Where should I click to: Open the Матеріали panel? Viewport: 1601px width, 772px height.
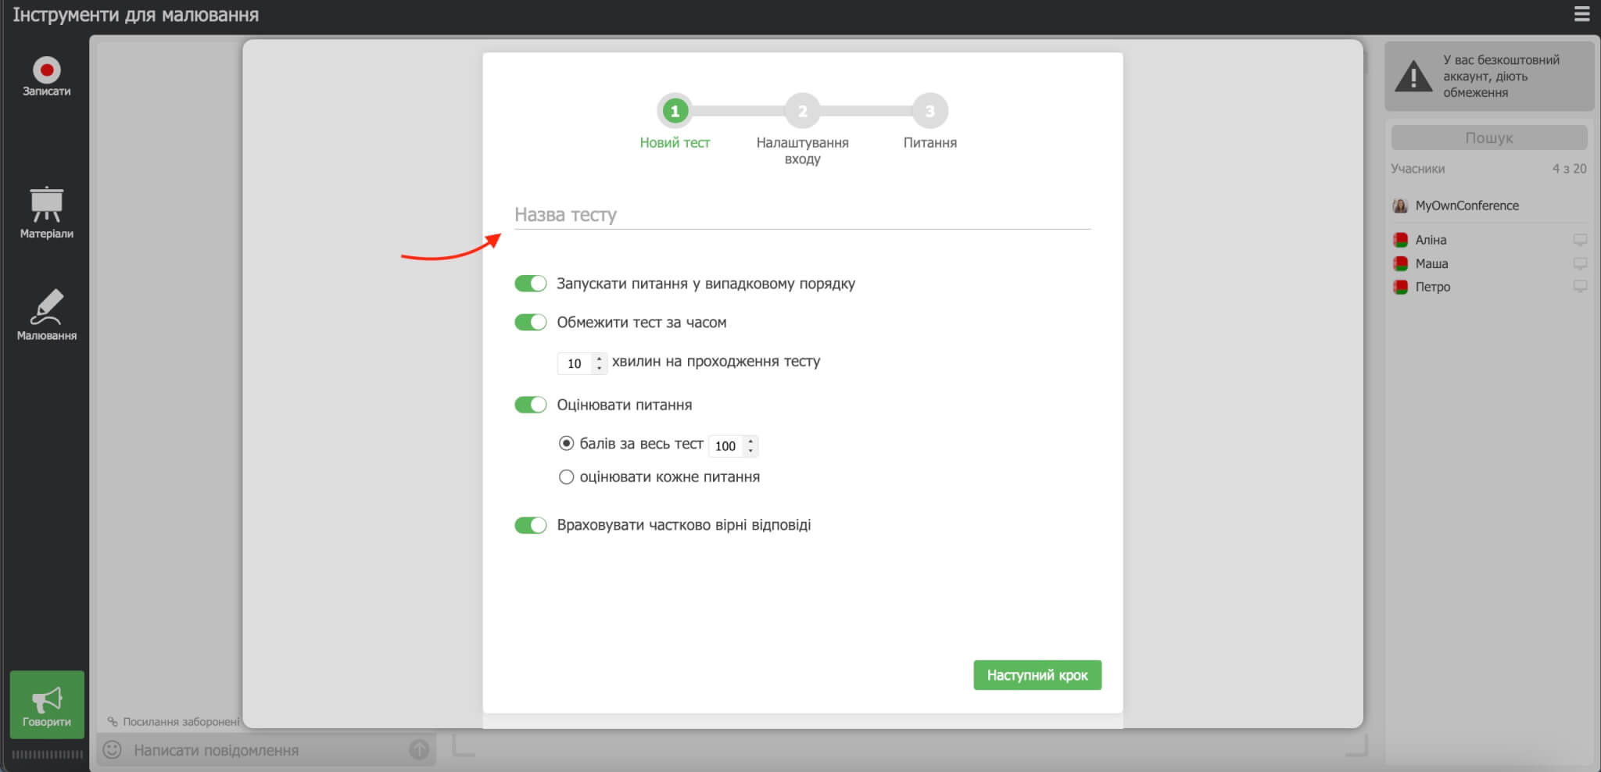pos(46,211)
